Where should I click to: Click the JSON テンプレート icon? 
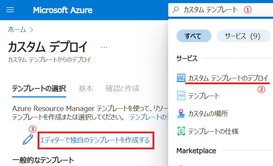point(181,95)
